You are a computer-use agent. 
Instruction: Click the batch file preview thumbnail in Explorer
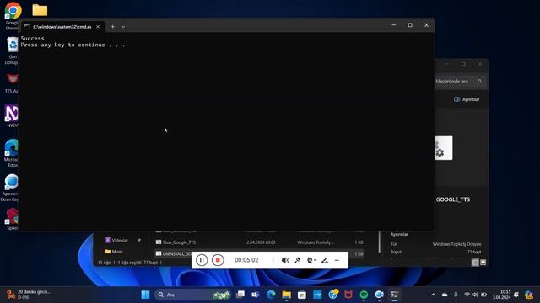coord(444,148)
